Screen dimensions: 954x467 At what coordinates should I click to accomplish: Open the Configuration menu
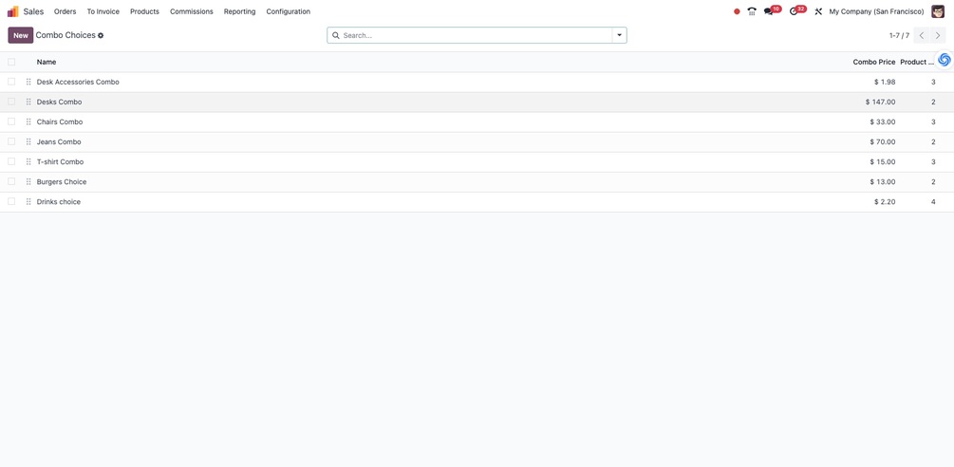288,11
